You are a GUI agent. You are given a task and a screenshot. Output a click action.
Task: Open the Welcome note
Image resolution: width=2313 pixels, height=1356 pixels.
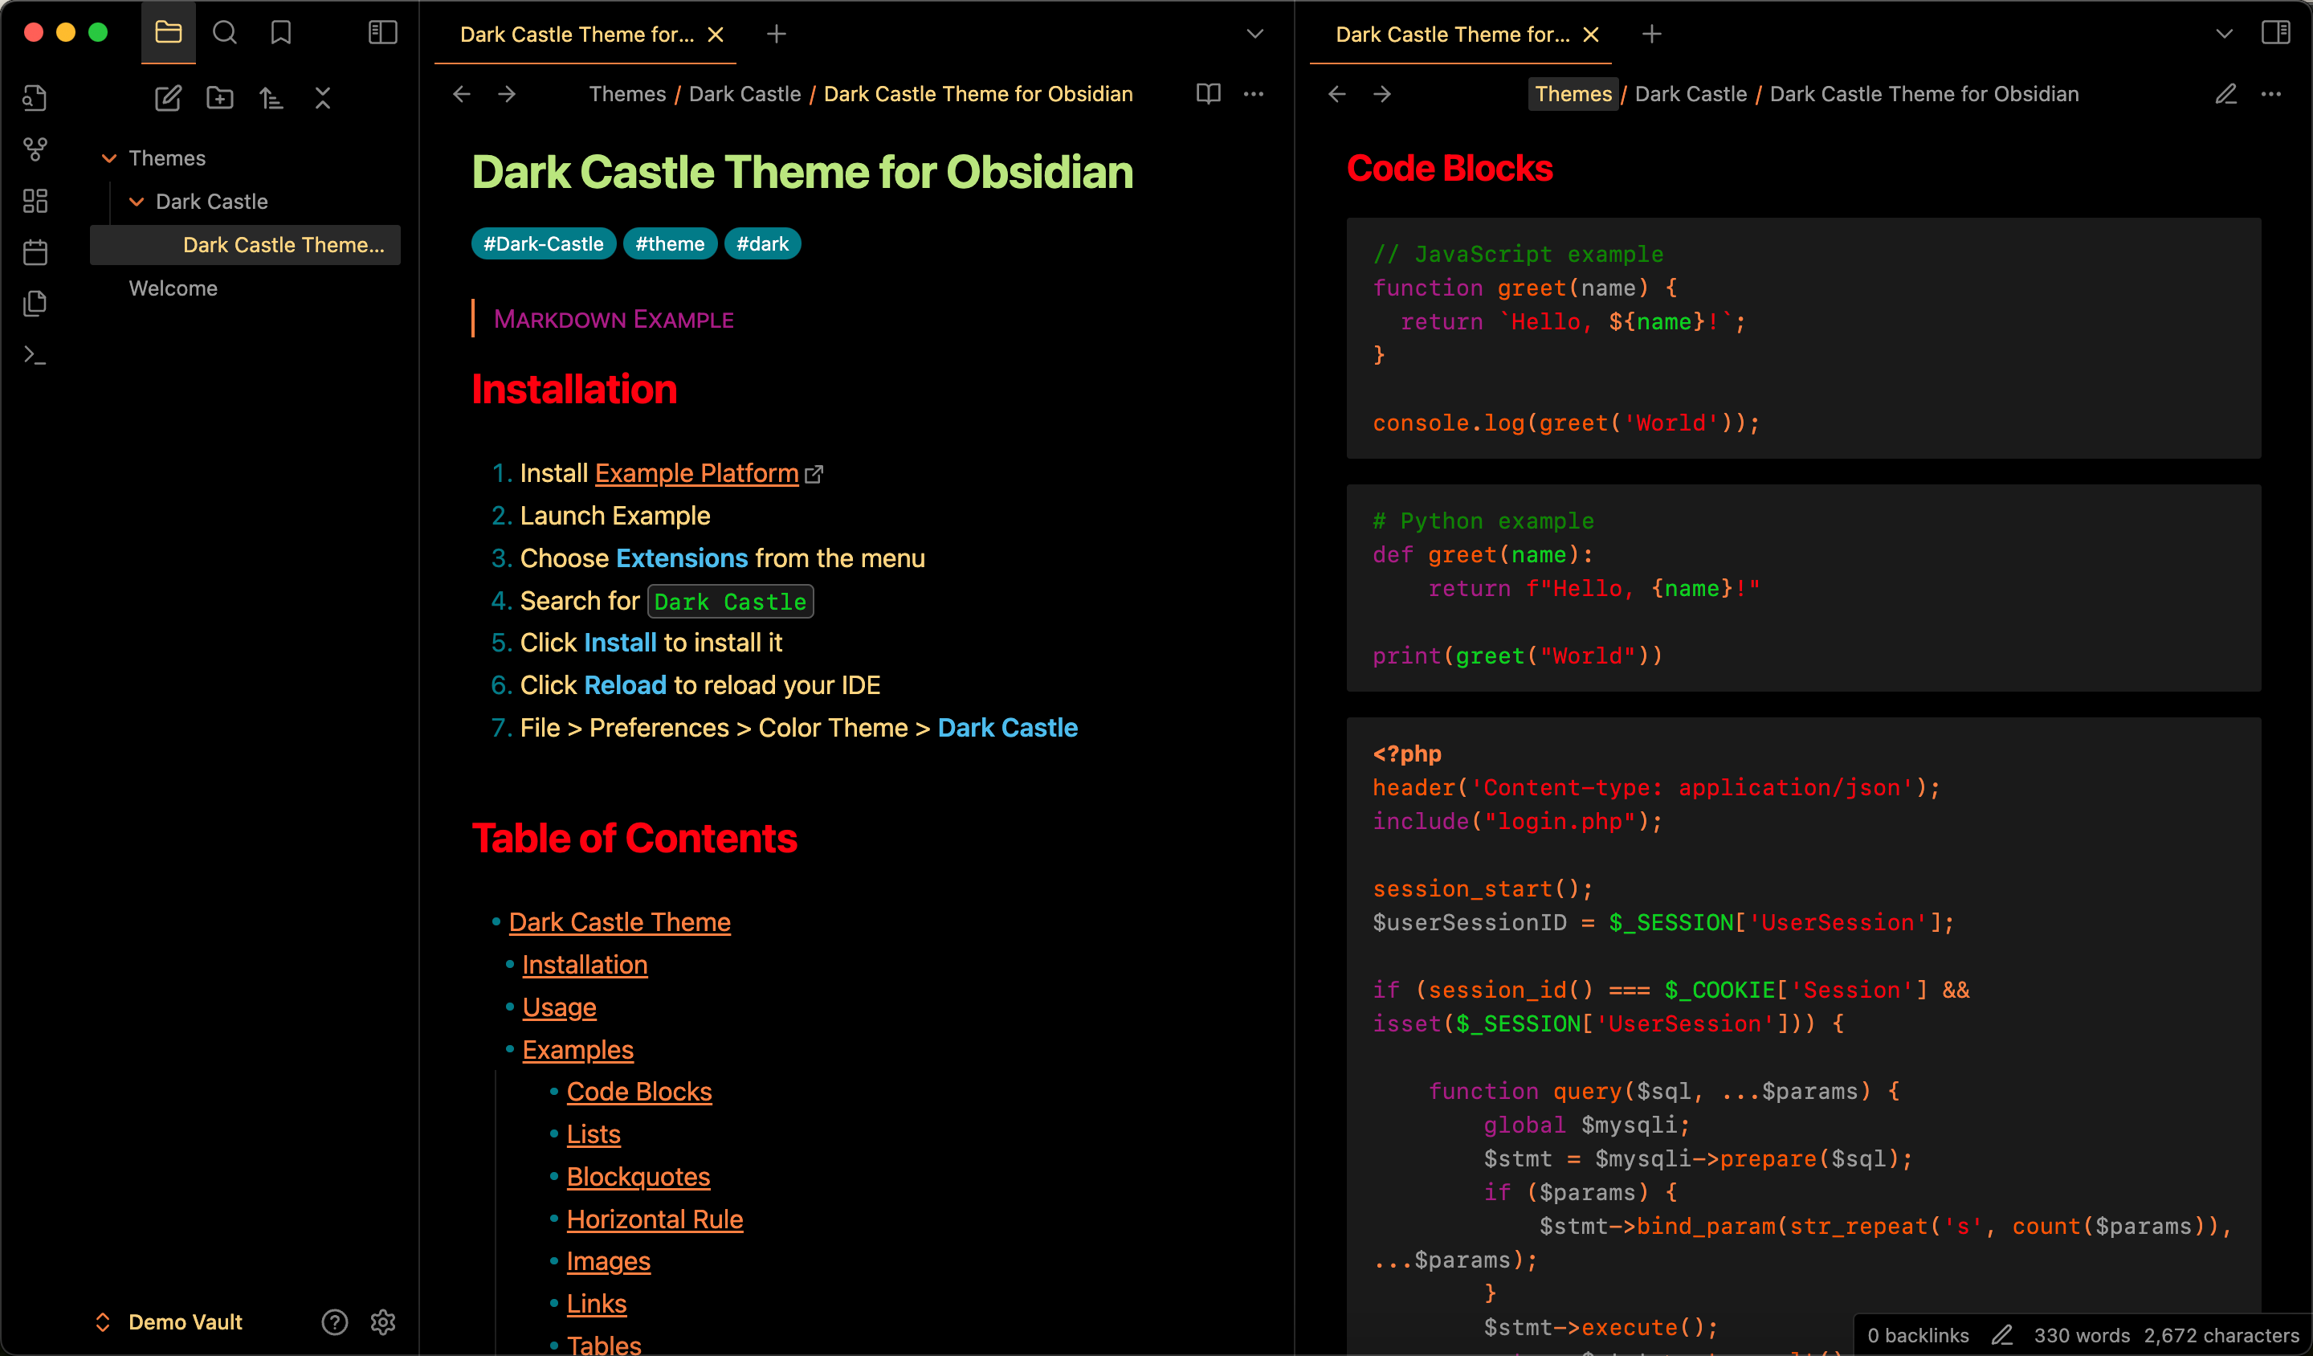point(173,288)
